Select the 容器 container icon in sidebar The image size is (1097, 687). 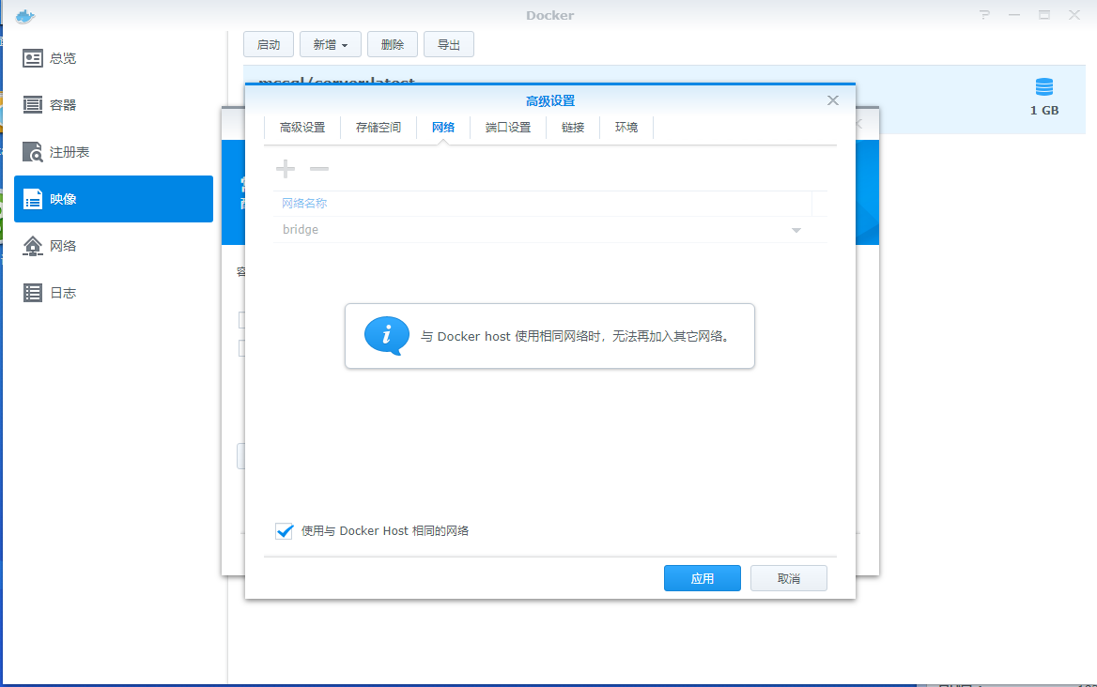coord(33,105)
